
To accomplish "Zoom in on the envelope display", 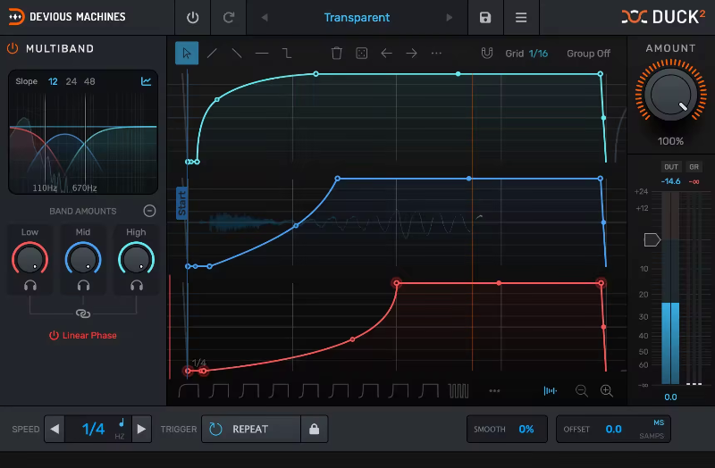I will click(607, 390).
